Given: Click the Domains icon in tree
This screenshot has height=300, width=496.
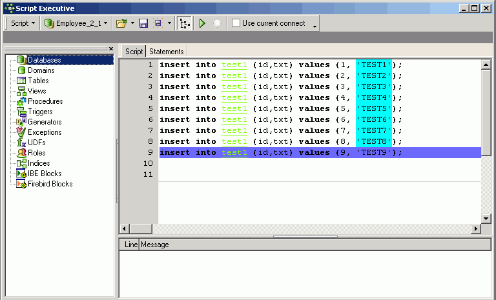Looking at the screenshot, I should [x=21, y=70].
